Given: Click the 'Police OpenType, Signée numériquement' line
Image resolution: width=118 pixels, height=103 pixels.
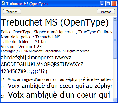Looking at the screenshot, I should 56,32.
